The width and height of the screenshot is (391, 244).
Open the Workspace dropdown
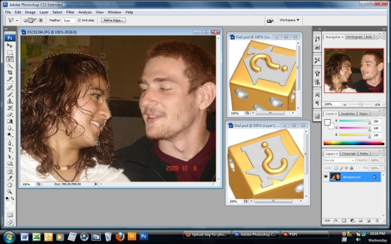tap(289, 20)
